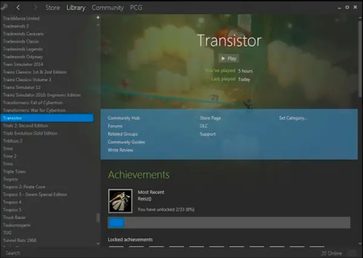Open the Reisz() achievement image

(120, 201)
